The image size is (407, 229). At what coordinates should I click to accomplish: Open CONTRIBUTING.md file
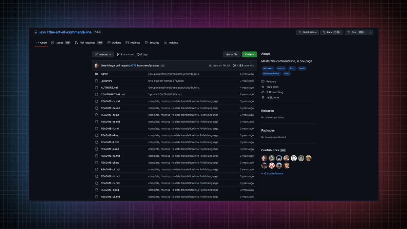113,94
